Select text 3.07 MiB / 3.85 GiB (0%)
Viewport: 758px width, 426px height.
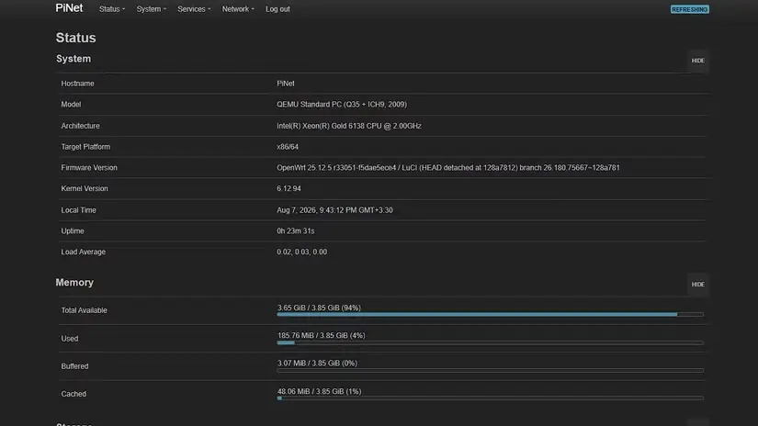pyautogui.click(x=317, y=364)
